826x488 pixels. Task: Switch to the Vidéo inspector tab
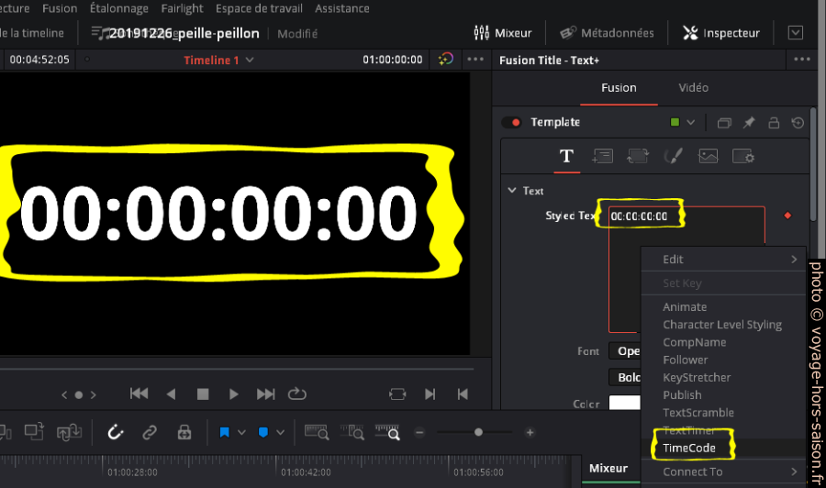pyautogui.click(x=693, y=88)
